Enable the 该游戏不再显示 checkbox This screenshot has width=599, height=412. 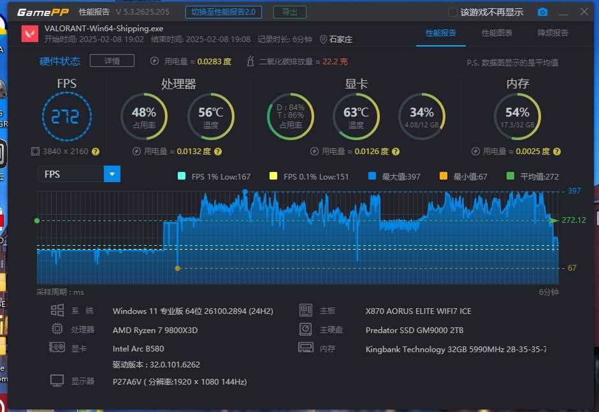pos(452,12)
